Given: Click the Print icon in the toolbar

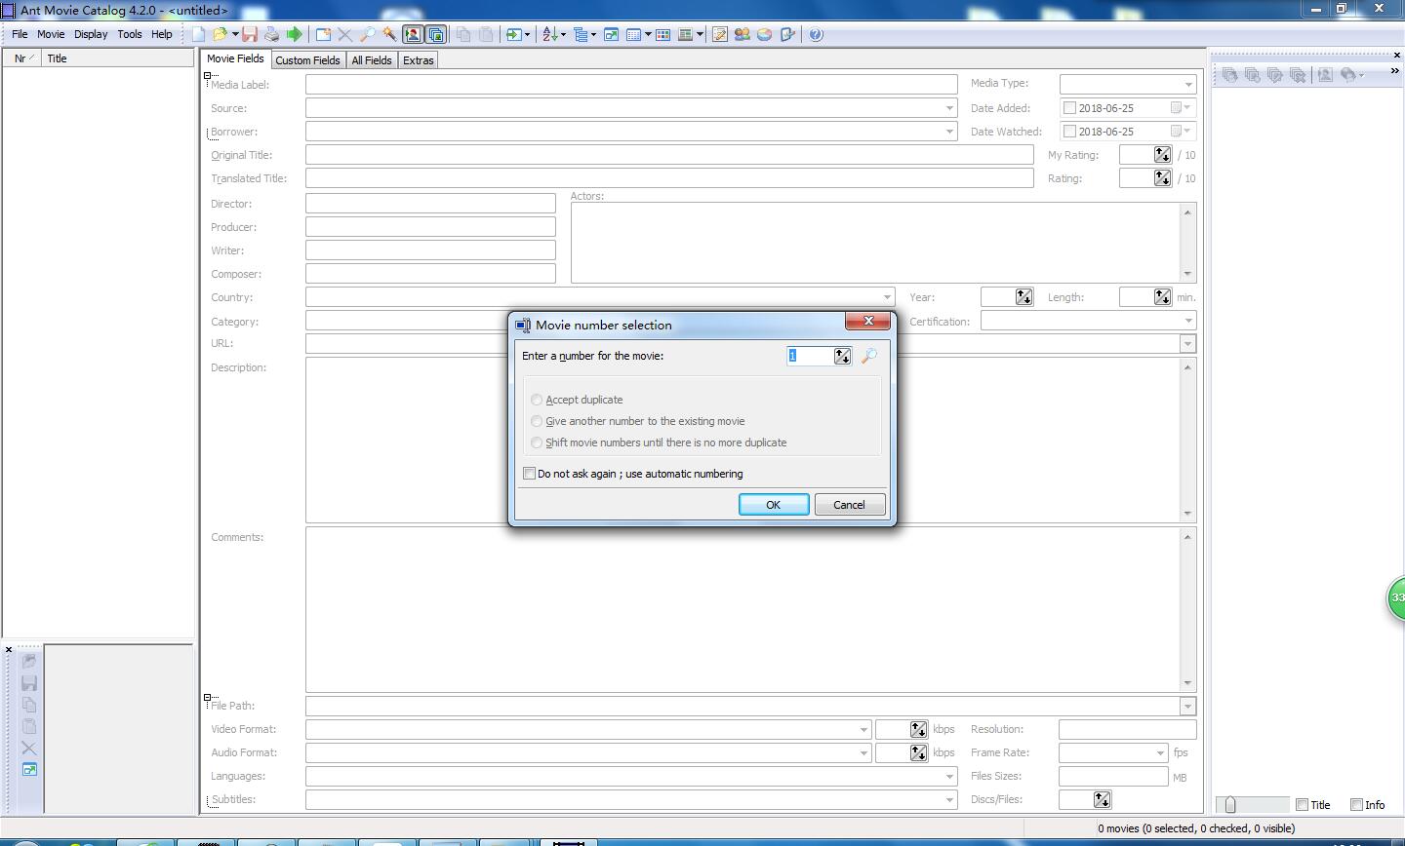Looking at the screenshot, I should (271, 34).
